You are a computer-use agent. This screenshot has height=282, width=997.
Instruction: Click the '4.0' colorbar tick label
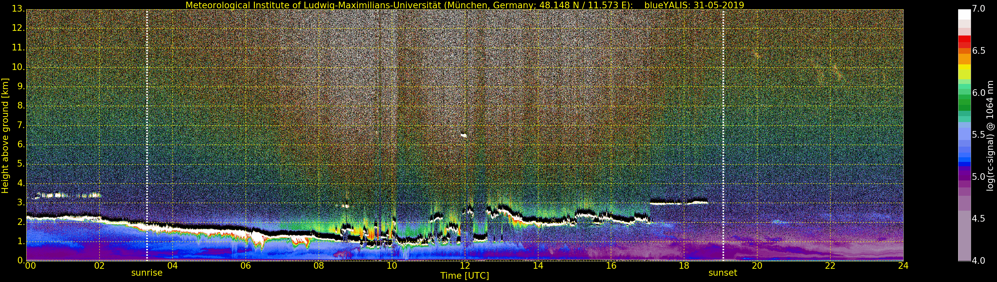pos(978,261)
